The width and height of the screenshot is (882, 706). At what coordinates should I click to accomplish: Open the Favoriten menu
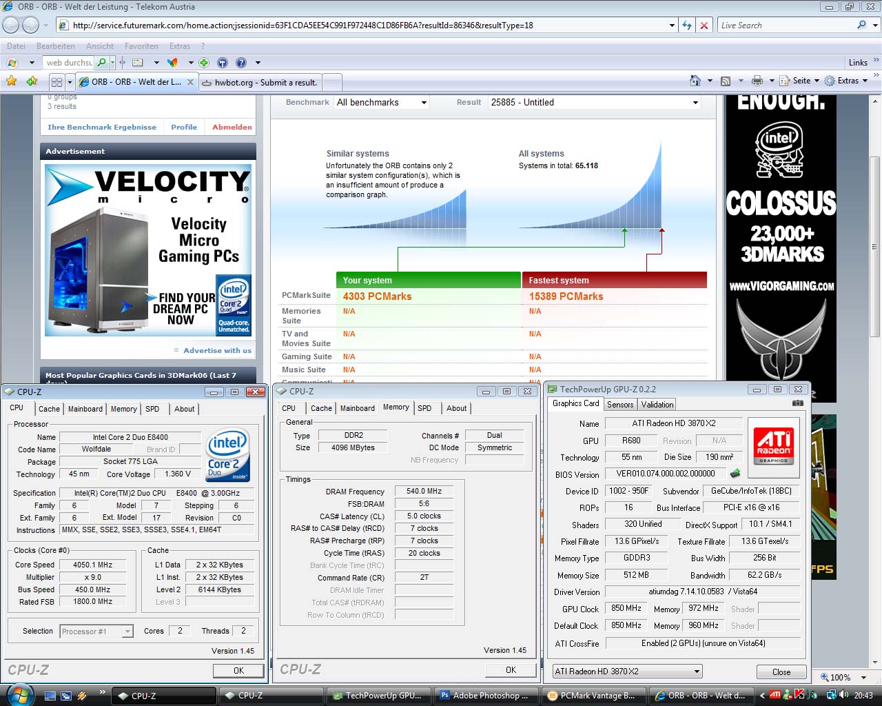141,46
